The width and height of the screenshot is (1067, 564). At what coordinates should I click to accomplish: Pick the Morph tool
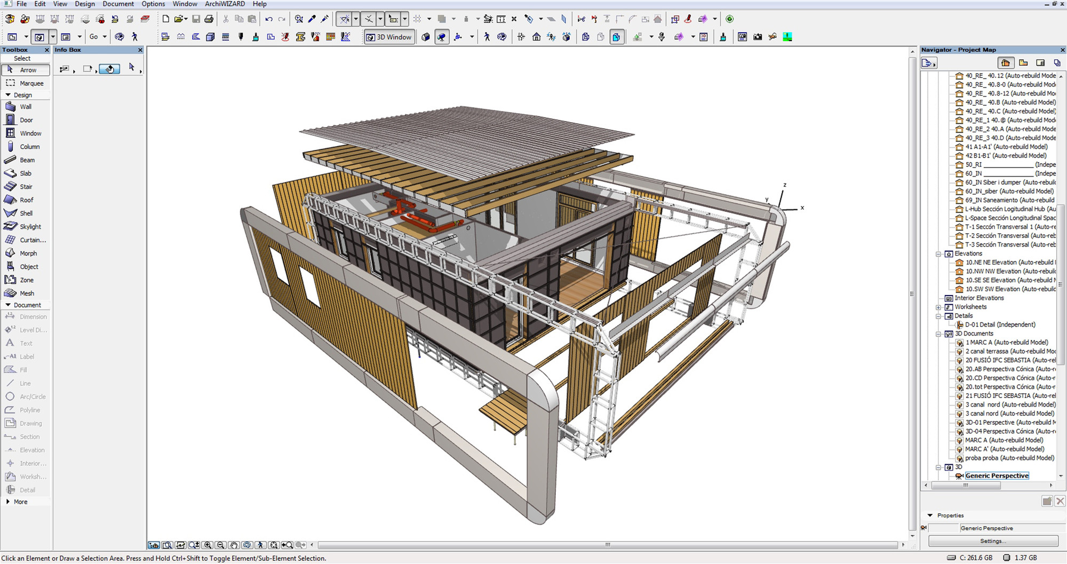[x=28, y=253]
